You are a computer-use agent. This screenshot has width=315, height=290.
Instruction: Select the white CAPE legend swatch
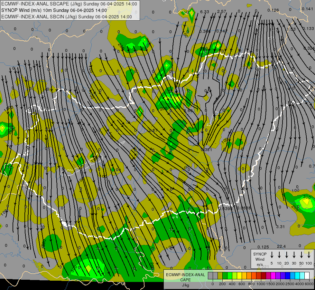click(x=307, y=275)
